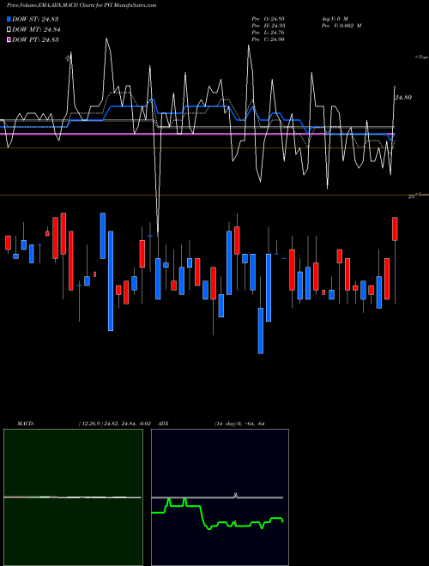Click the 'Pre V: 0.002 M' volume text
The height and width of the screenshot is (566, 429).
pyautogui.click(x=341, y=25)
